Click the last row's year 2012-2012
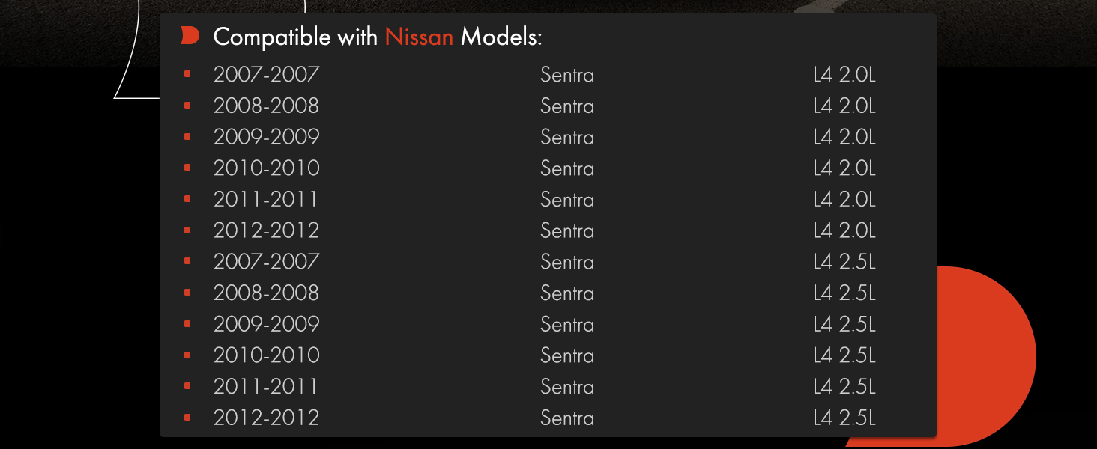The height and width of the screenshot is (449, 1097). tap(266, 418)
